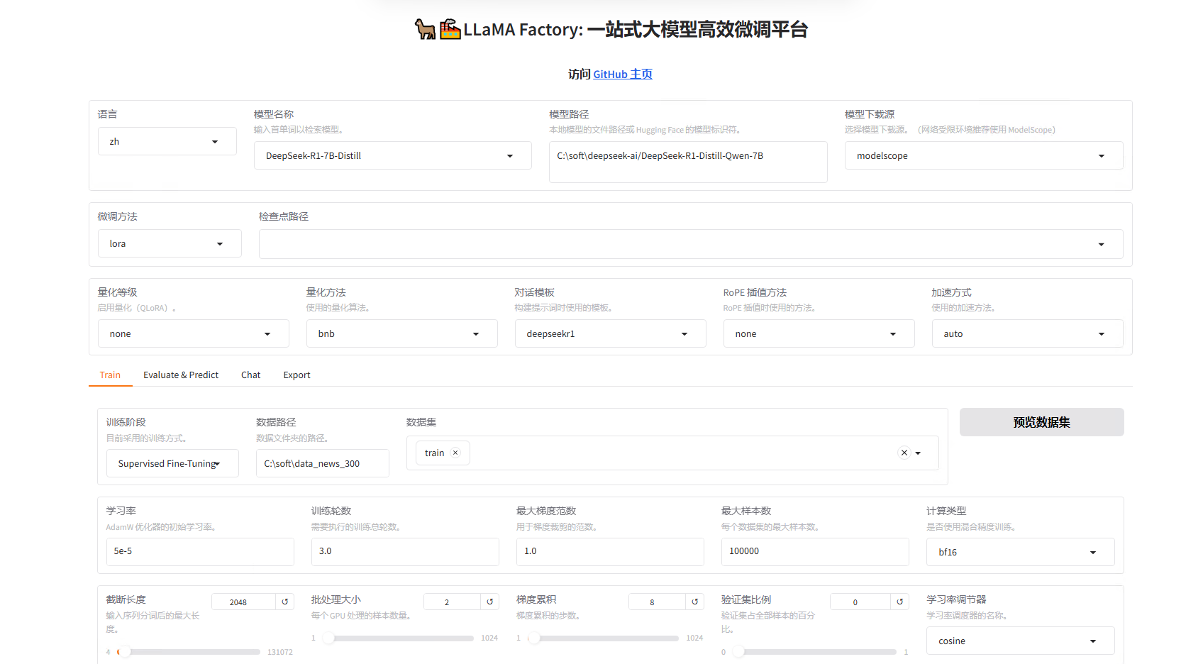This screenshot has height=664, width=1203.
Task: Open the 语言 zh dropdown
Action: tap(167, 141)
